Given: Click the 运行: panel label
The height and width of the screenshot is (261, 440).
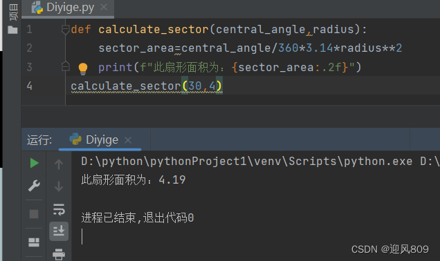Looking at the screenshot, I should click(39, 139).
